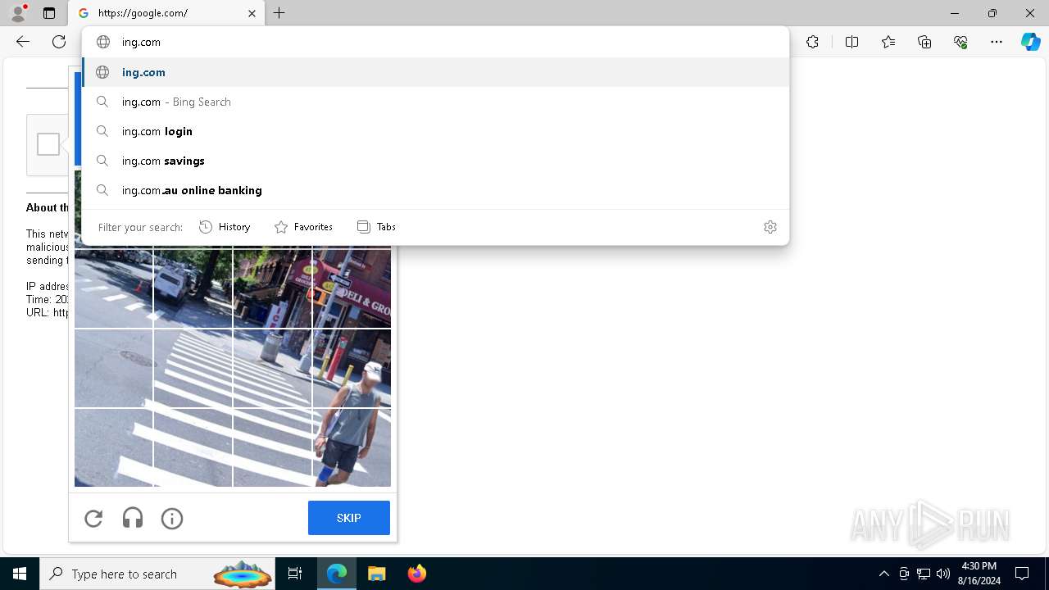This screenshot has height=590, width=1049.
Task: Refresh the page in the toolbar
Action: click(x=59, y=42)
